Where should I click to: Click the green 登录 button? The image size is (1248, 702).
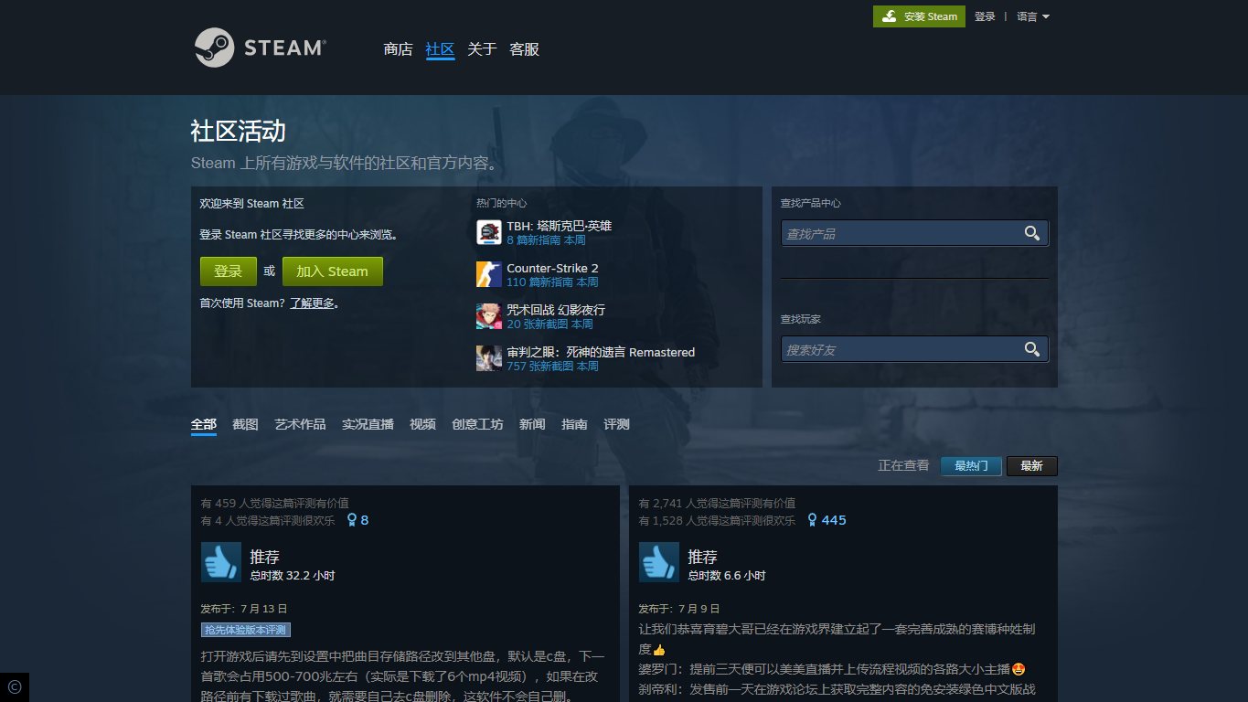pos(229,271)
